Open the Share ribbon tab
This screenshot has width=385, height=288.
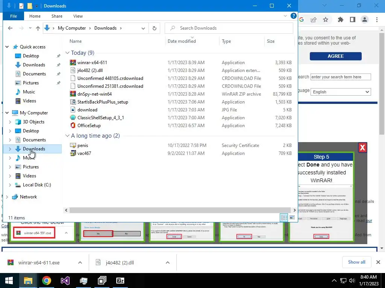[x=57, y=16]
